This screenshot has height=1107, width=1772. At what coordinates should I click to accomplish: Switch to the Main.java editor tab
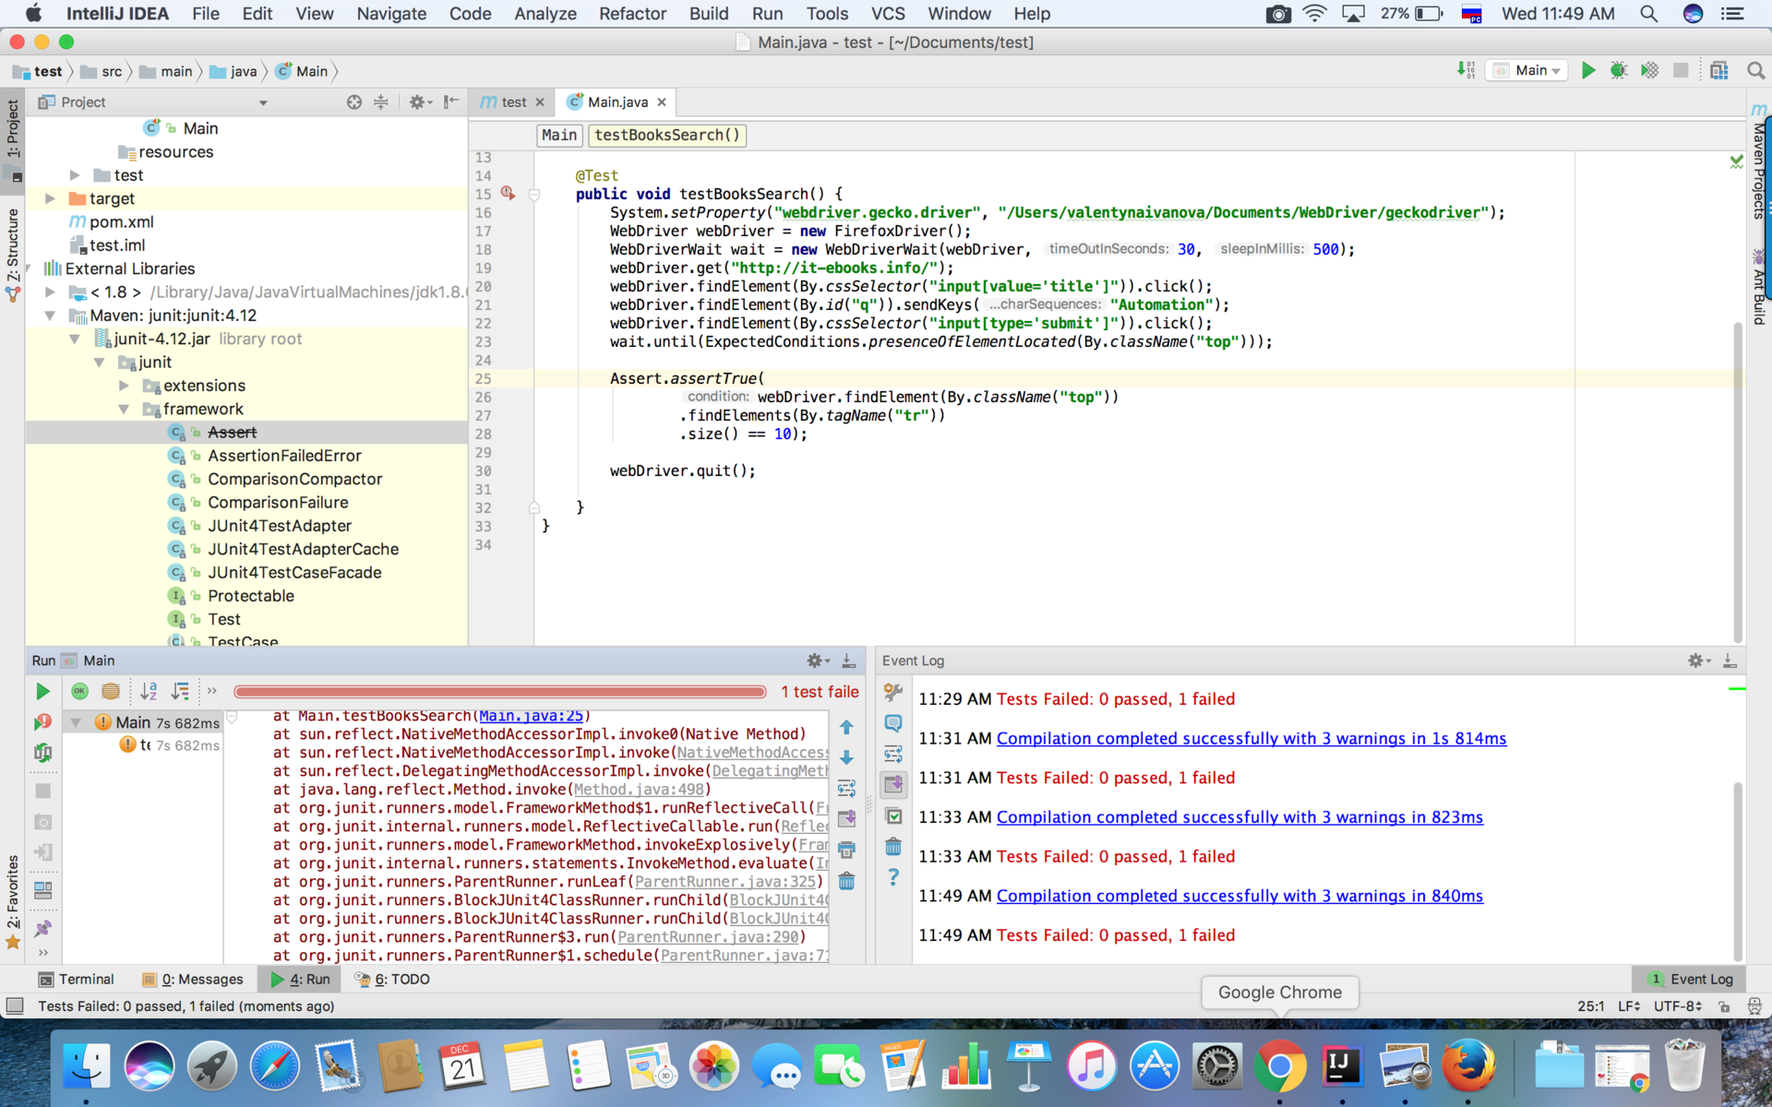click(x=618, y=101)
